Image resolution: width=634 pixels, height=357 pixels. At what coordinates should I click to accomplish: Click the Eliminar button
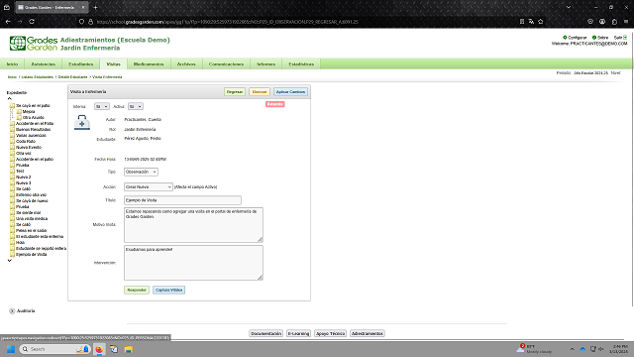(x=260, y=92)
